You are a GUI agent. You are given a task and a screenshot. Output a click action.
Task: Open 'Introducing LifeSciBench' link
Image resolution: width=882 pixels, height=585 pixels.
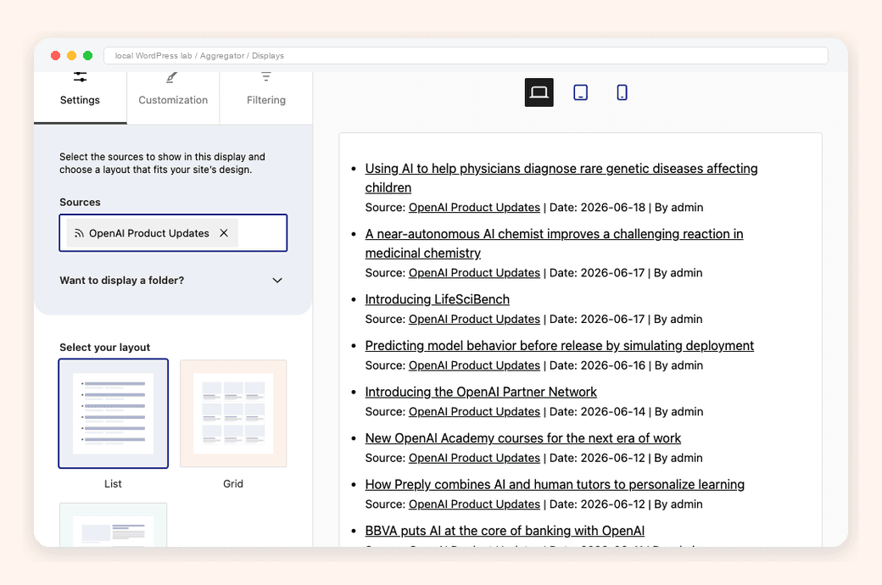coord(437,299)
